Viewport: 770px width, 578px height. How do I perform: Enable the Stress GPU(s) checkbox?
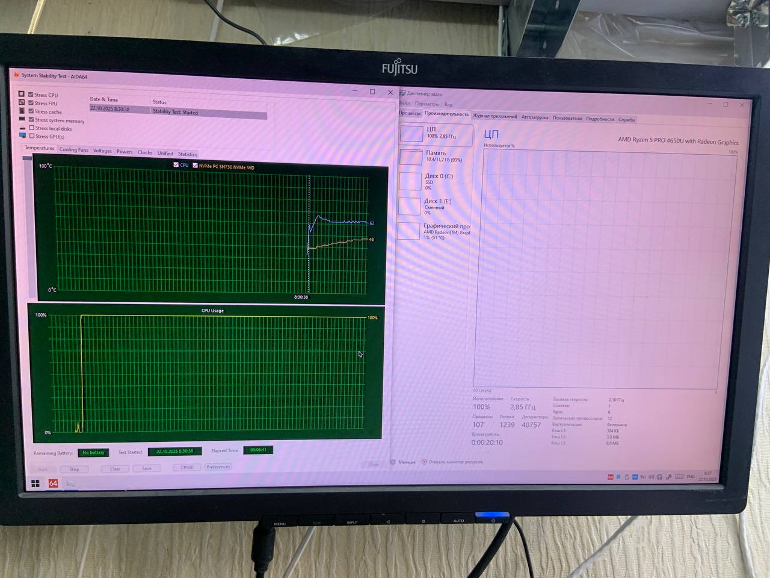click(32, 136)
